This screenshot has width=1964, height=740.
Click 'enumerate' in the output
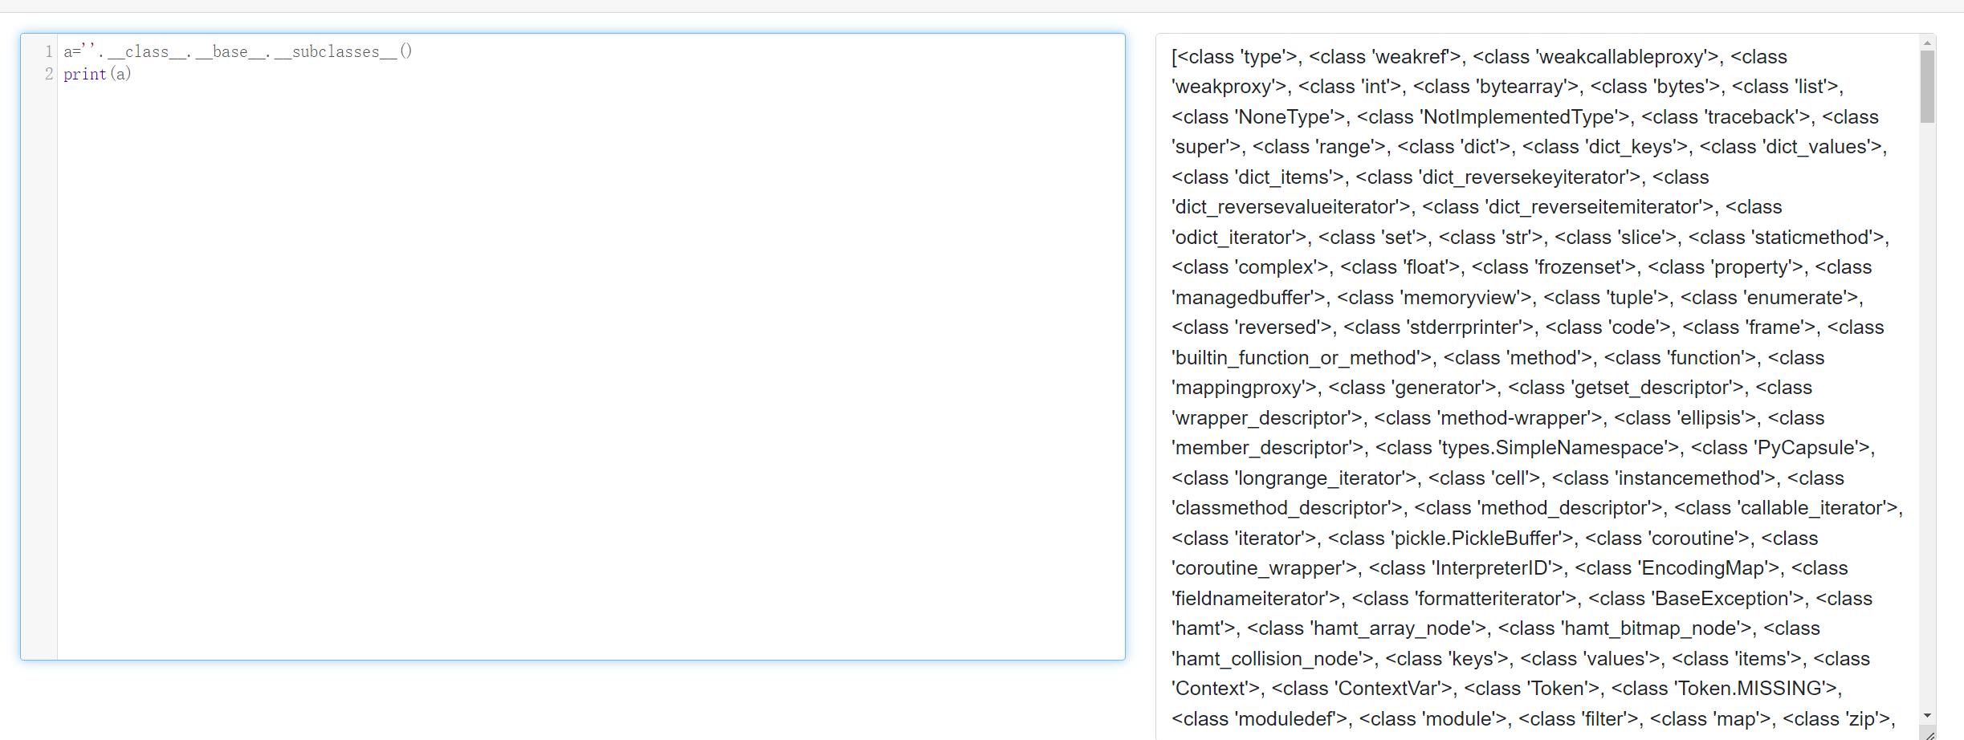click(1794, 298)
